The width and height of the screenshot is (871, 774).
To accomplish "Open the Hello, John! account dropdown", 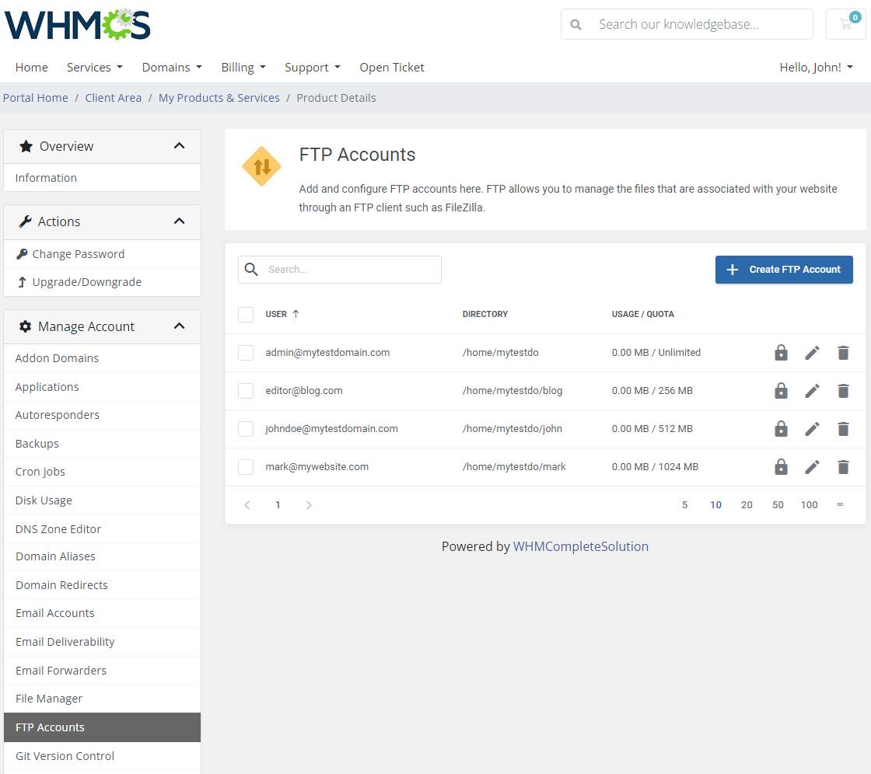I will 816,67.
